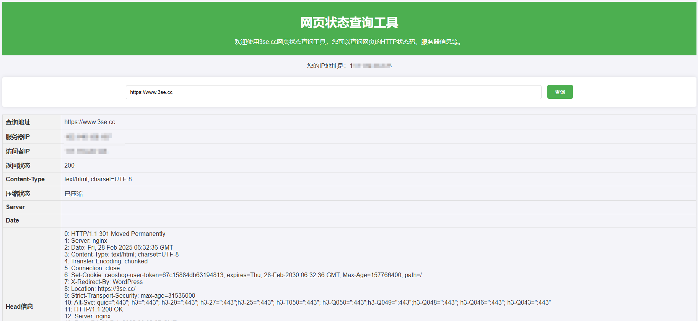Focus the URL input field

(333, 92)
